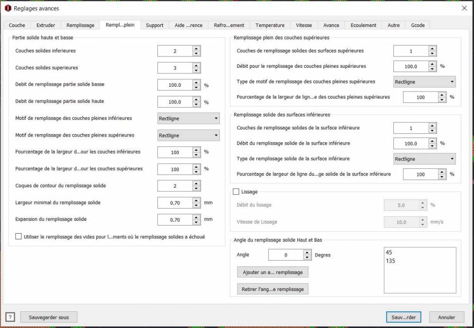Click Pourcentage de largeur surface inférieure field
The image size is (474, 328).
[421, 174]
